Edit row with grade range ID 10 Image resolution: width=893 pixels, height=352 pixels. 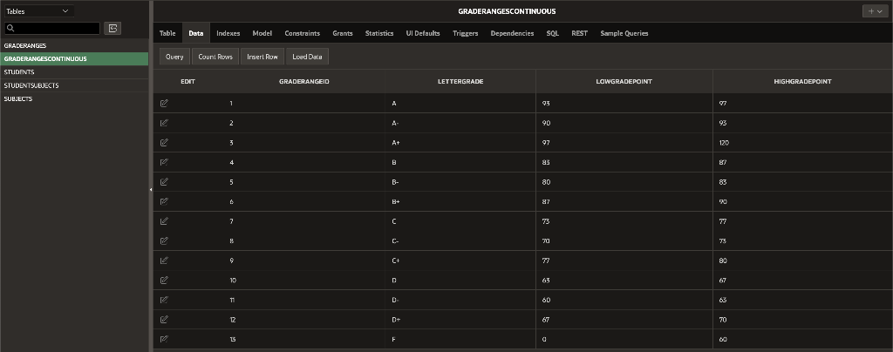(x=165, y=280)
